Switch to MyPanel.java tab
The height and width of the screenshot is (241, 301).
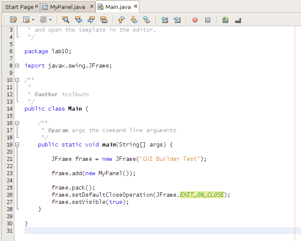(68, 7)
